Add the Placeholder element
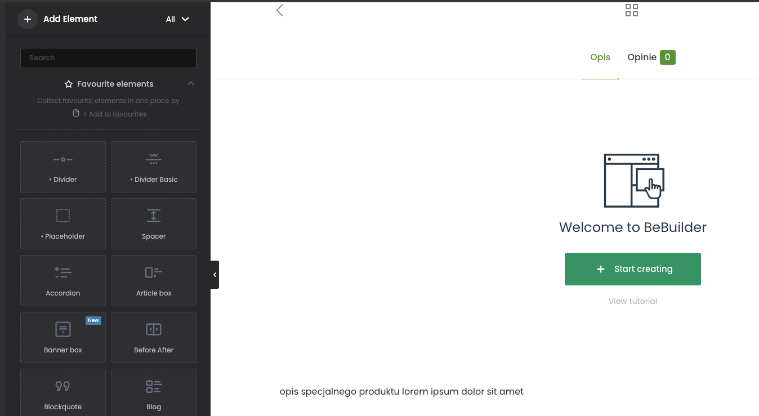 [63, 224]
